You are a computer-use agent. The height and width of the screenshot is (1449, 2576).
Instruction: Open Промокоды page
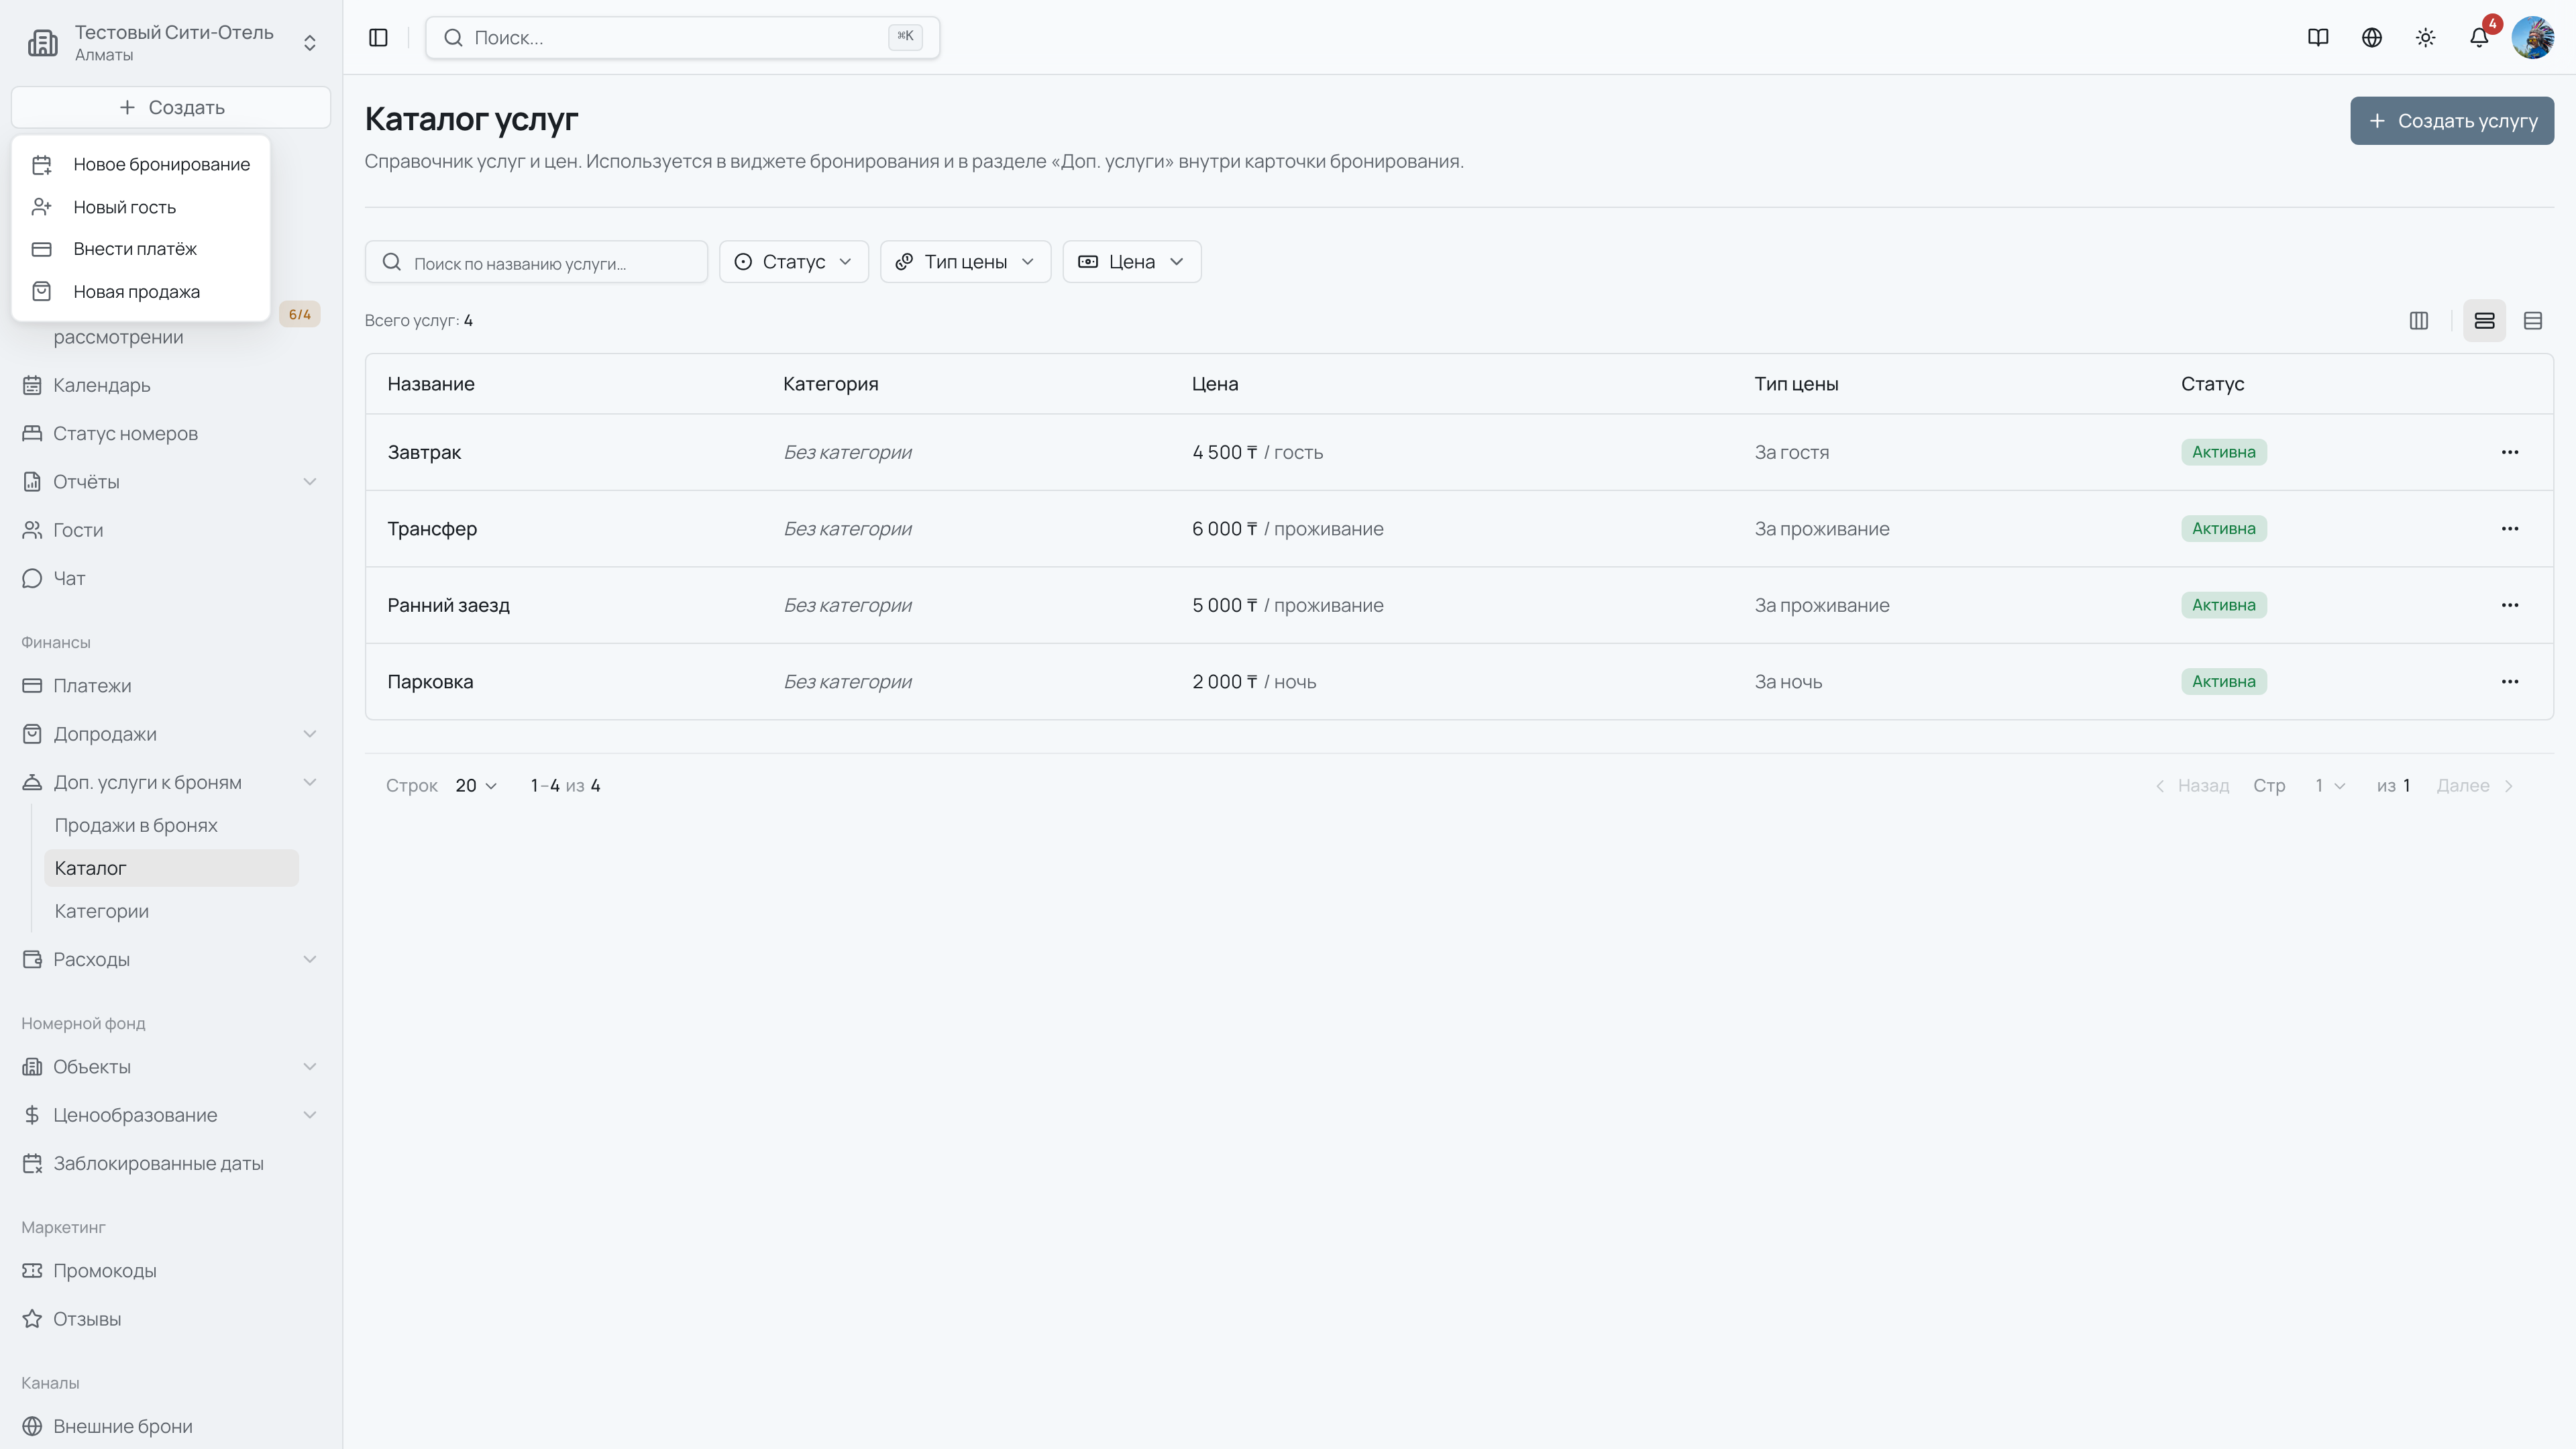pos(170,1271)
